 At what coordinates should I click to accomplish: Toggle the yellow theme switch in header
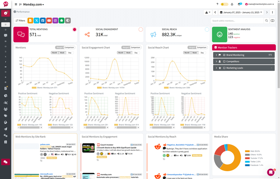(x=224, y=4)
